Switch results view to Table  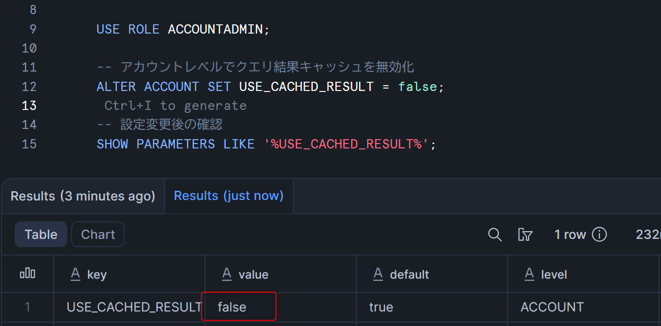(x=41, y=235)
